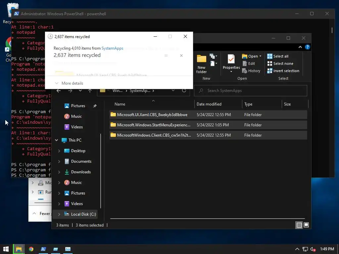Select Documents under This PC
The image size is (339, 254).
click(78, 161)
